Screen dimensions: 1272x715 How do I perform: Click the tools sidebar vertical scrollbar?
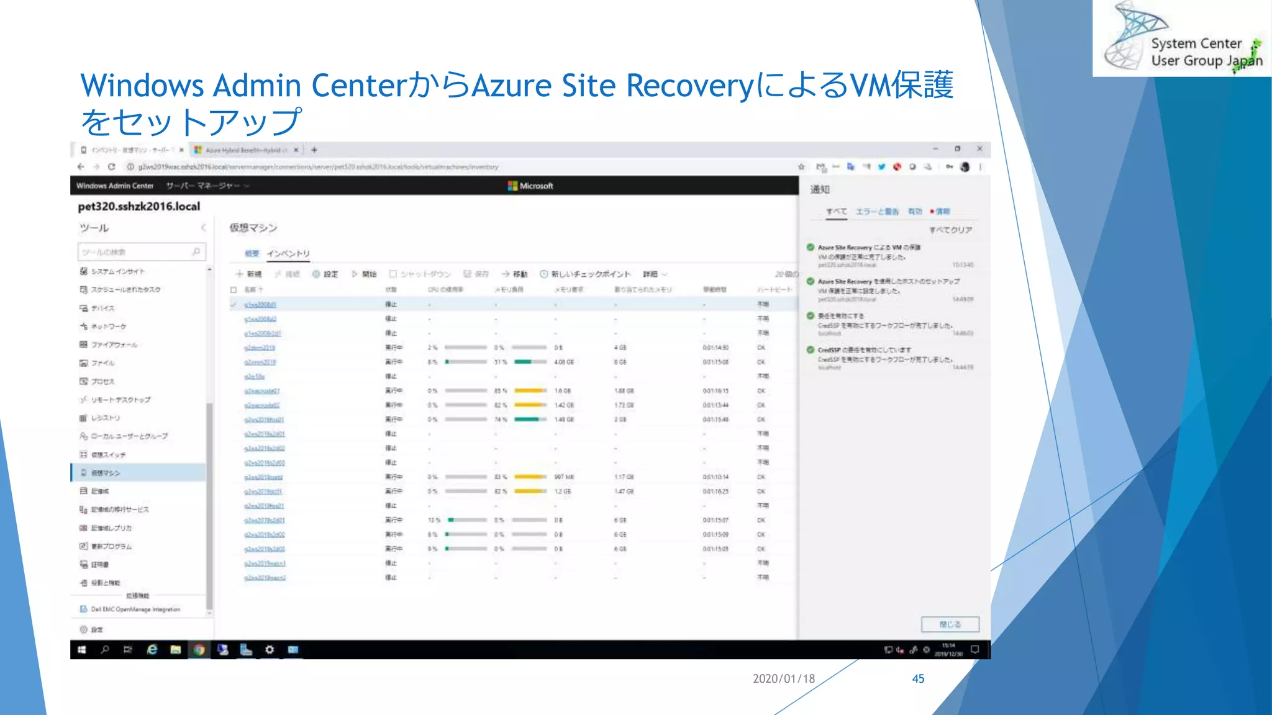click(209, 506)
